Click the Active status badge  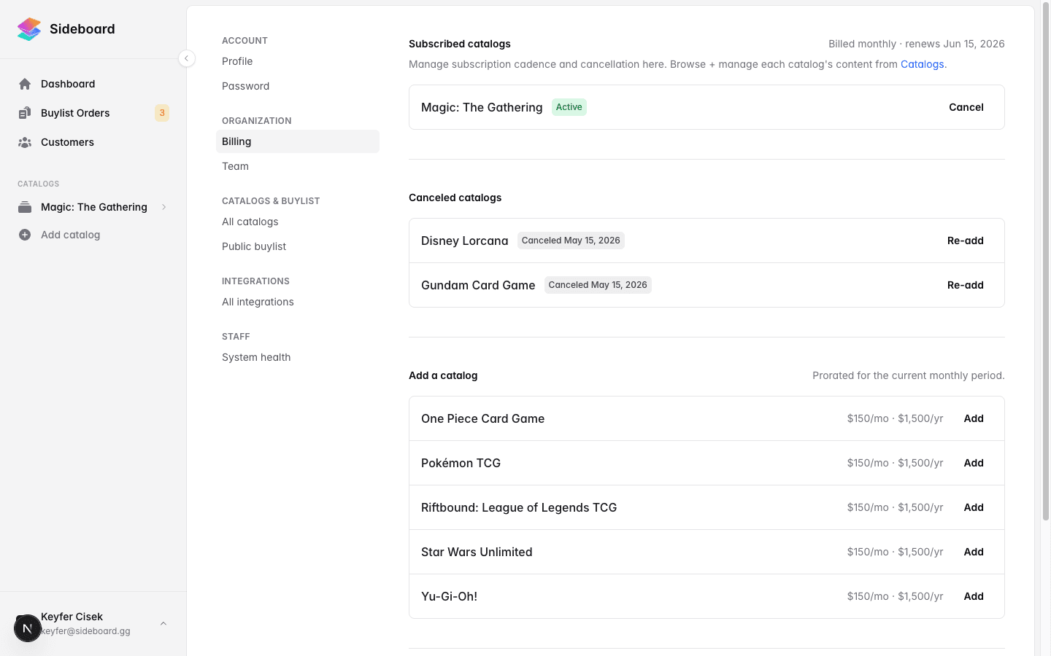(569, 107)
